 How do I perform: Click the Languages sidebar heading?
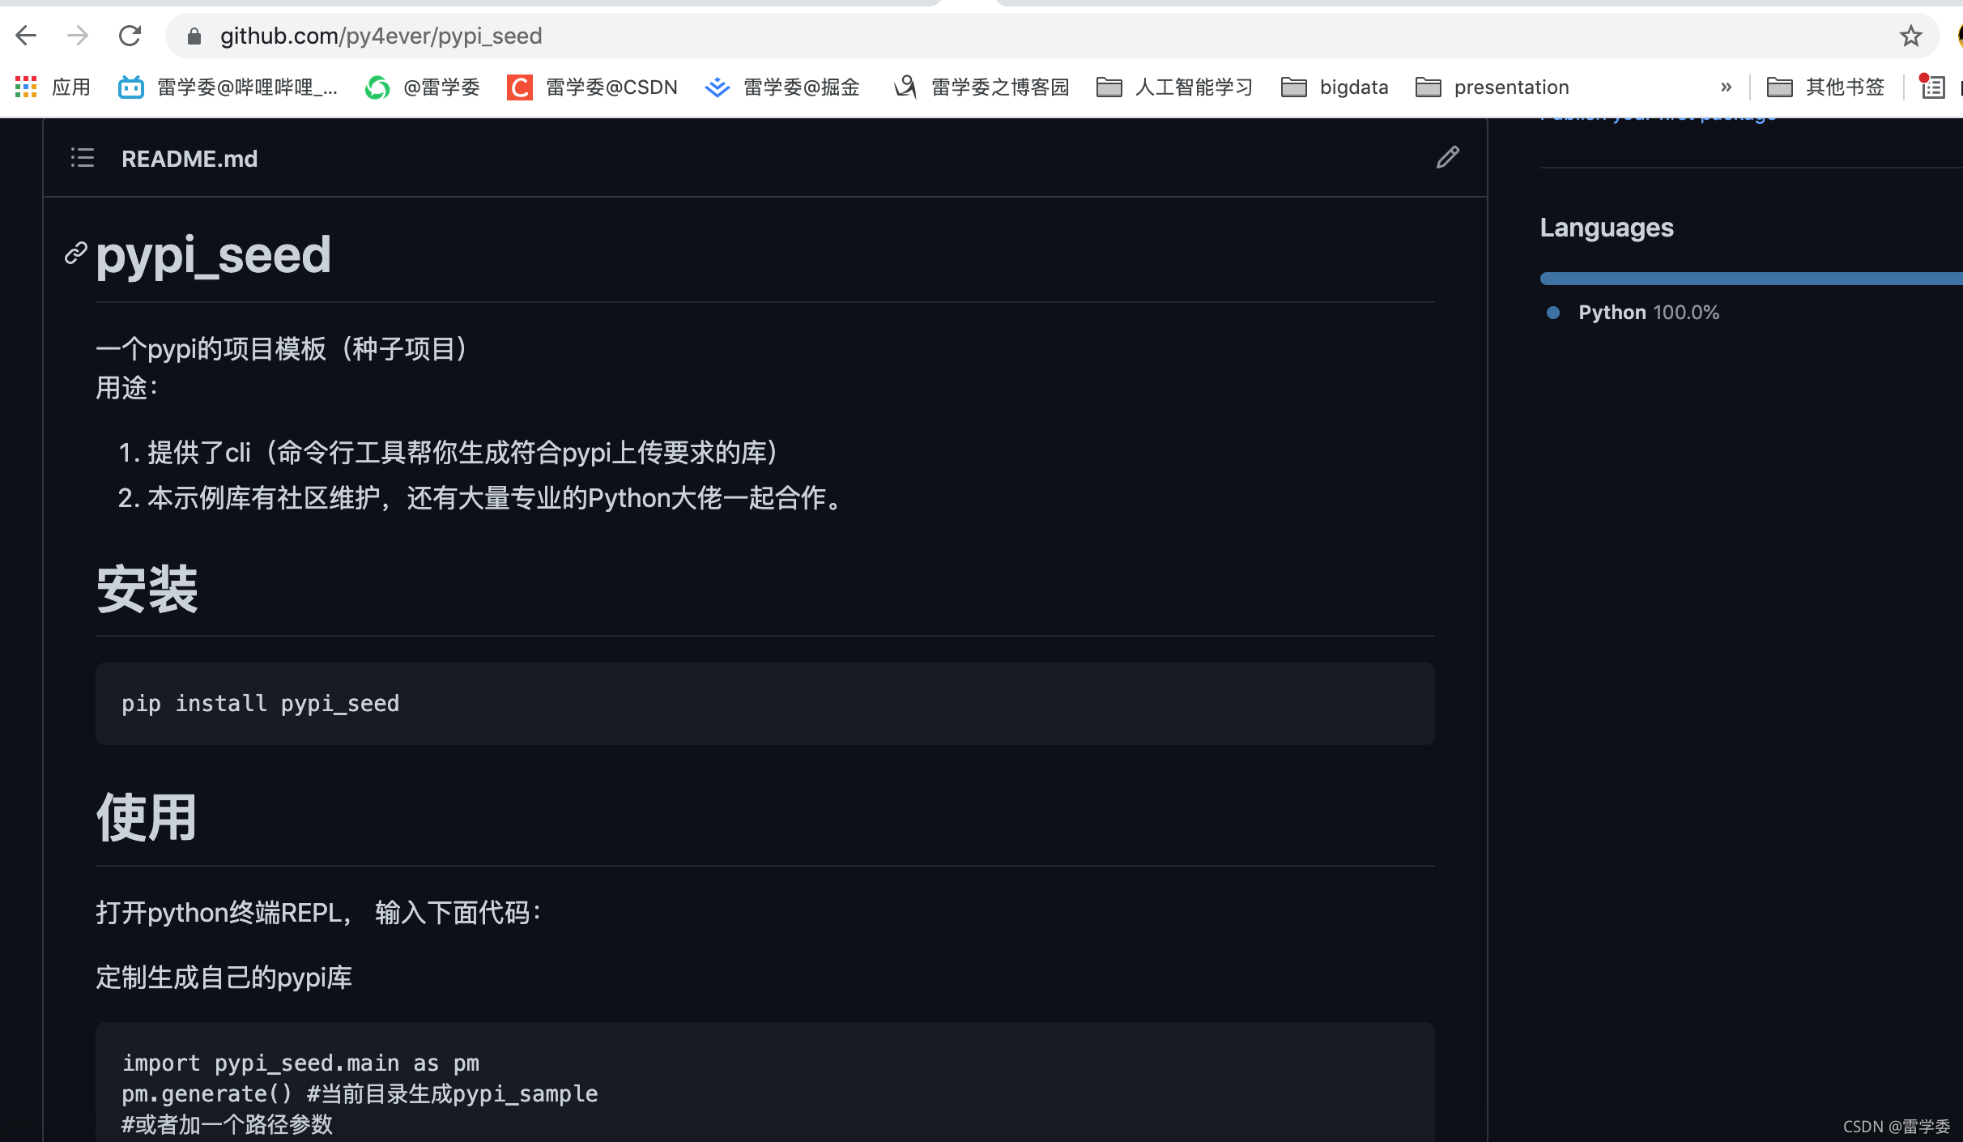[x=1607, y=228]
